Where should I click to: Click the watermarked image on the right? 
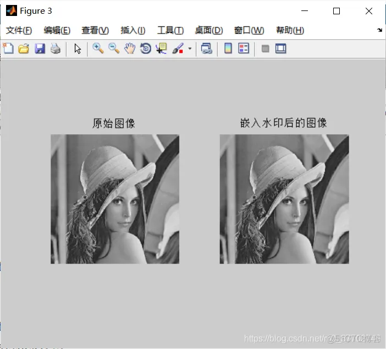pyautogui.click(x=284, y=199)
